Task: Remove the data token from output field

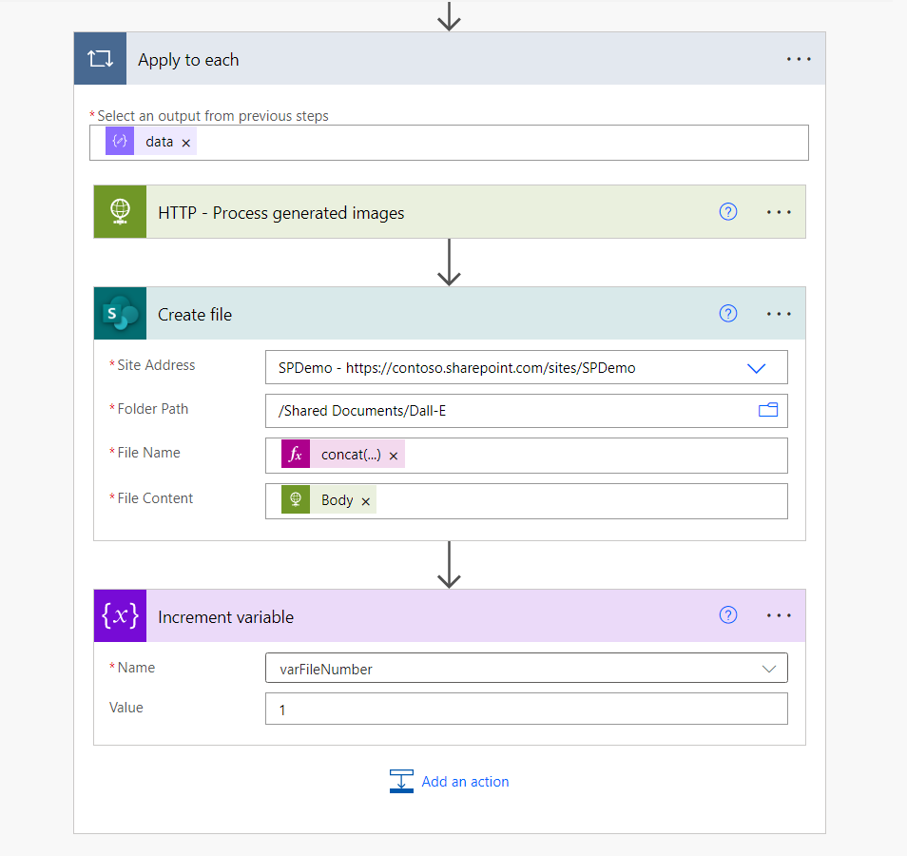Action: [186, 143]
